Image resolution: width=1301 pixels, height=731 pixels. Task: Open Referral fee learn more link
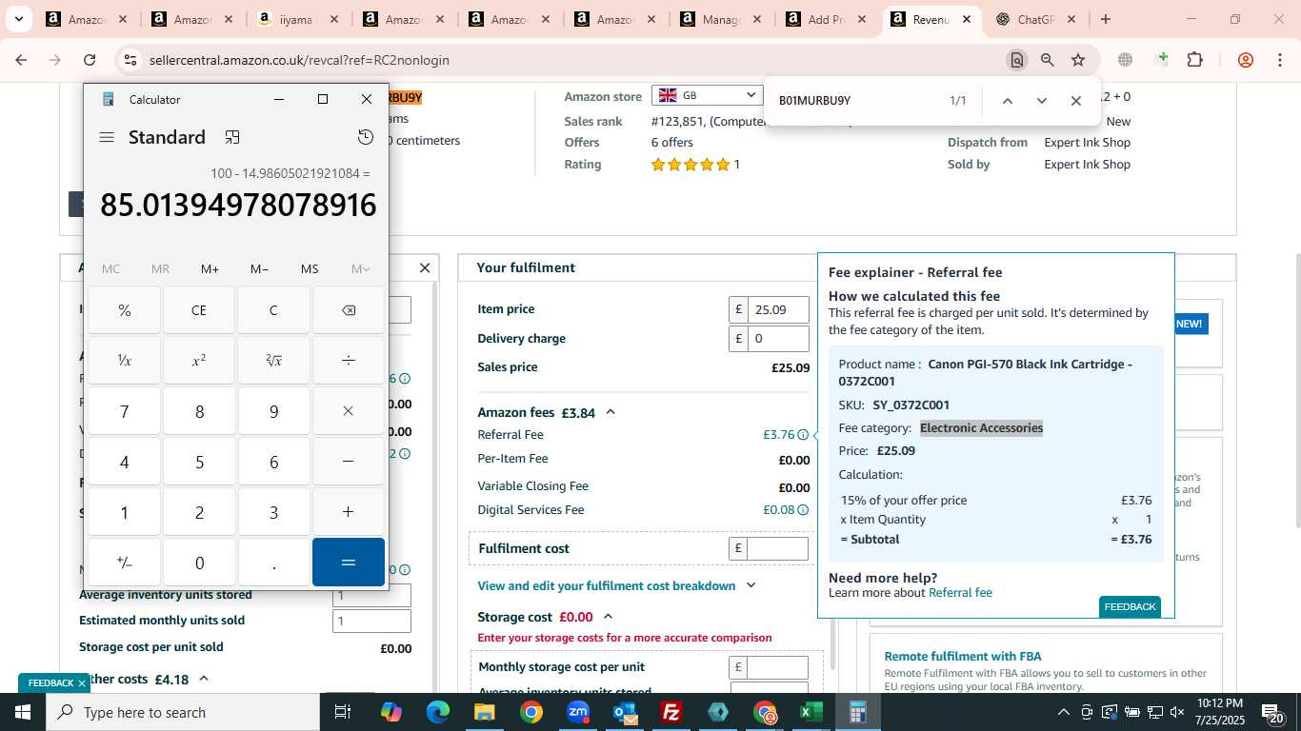coord(960,592)
